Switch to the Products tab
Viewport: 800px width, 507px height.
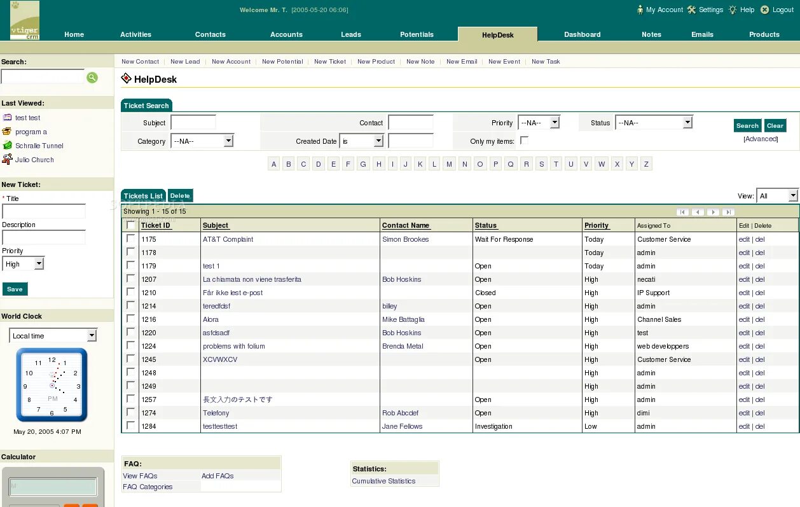click(x=764, y=34)
